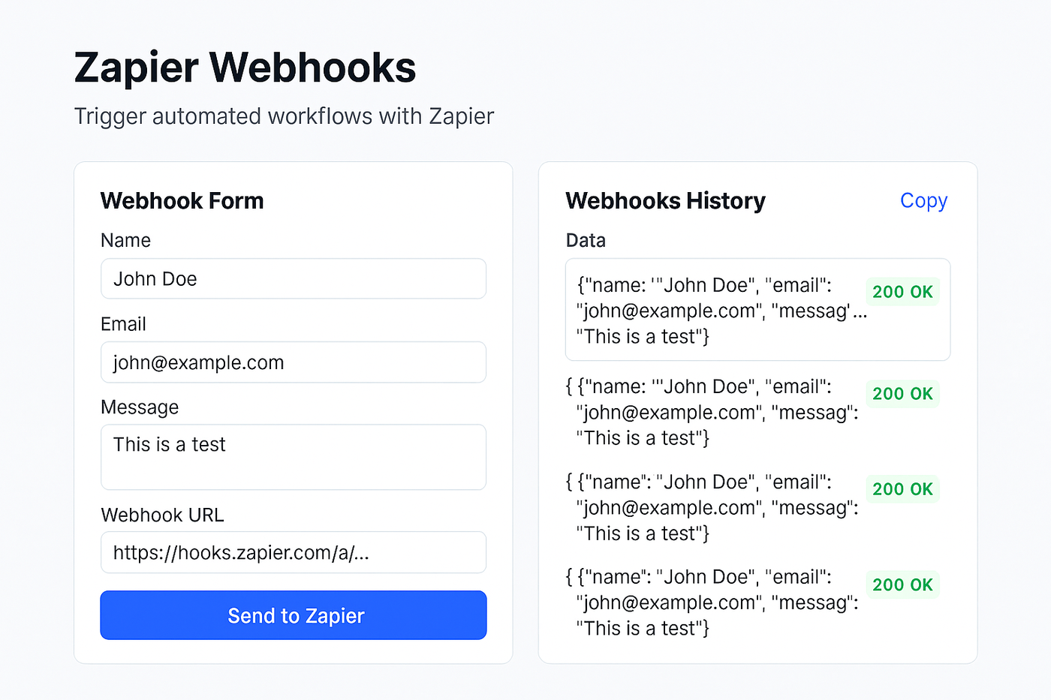Open the second webhook history entry text

(713, 413)
